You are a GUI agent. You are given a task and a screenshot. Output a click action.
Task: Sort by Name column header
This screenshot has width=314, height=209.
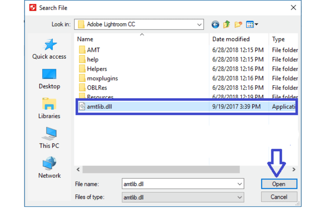tap(85, 39)
